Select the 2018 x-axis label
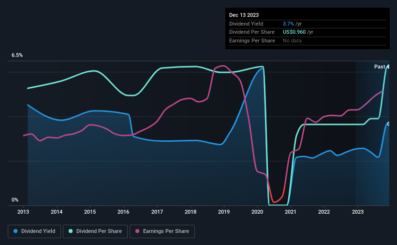Image resolution: width=397 pixels, height=245 pixels. click(x=191, y=212)
